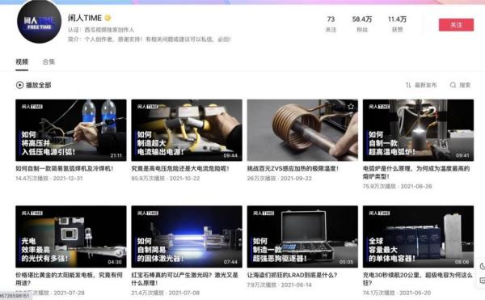Screen dimensions: 485x300
Task: Click the 搜索 text in video list
Action: 465,85
